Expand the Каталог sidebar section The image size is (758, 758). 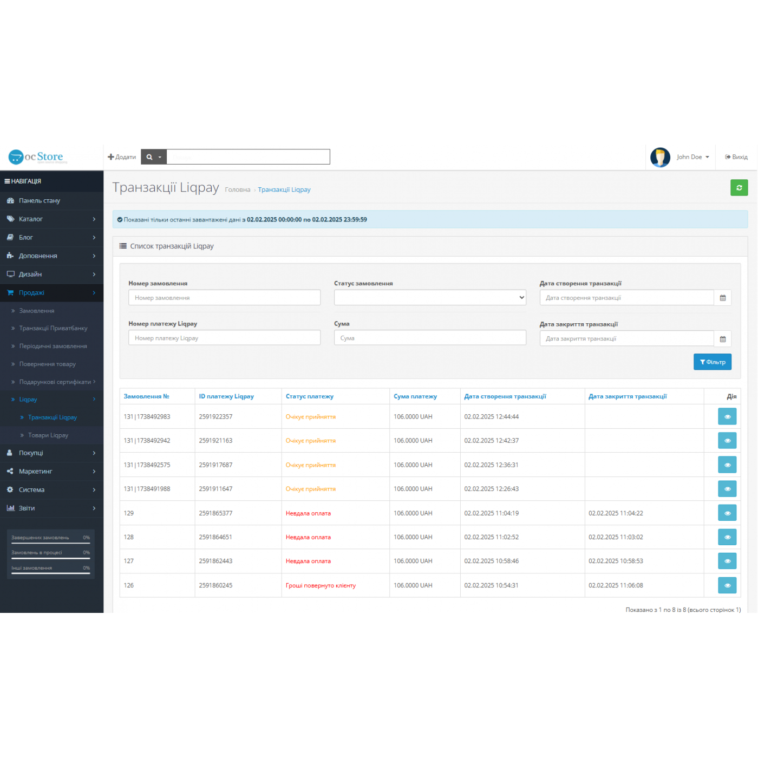pyautogui.click(x=51, y=219)
